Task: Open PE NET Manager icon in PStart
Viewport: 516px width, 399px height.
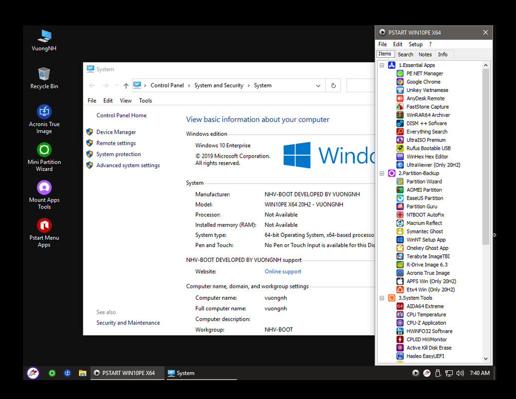Action: pyautogui.click(x=400, y=73)
